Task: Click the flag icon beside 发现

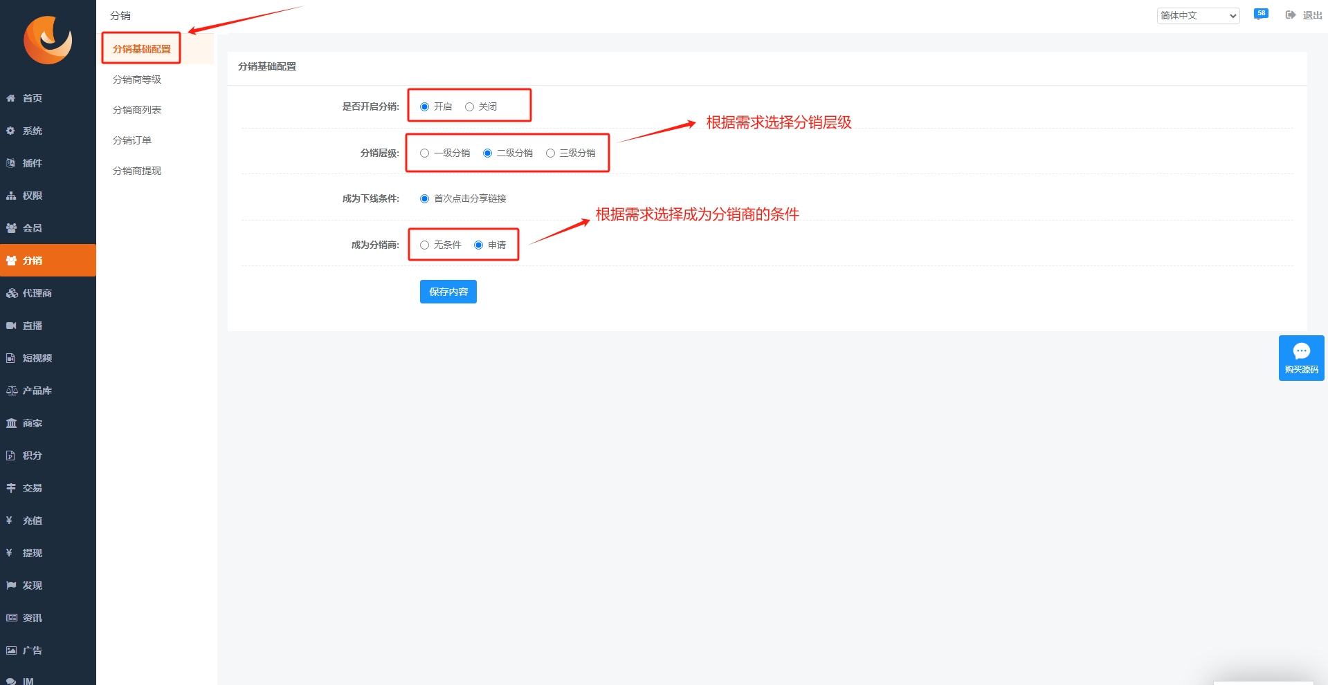Action: pyautogui.click(x=11, y=585)
